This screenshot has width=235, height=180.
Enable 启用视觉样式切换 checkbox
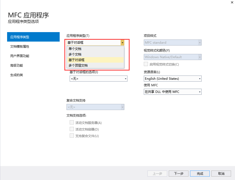coord(146,64)
